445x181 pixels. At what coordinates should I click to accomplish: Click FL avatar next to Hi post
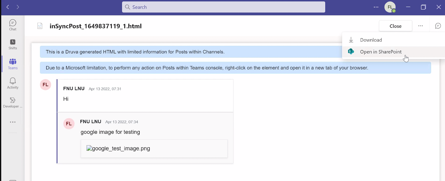coord(45,85)
